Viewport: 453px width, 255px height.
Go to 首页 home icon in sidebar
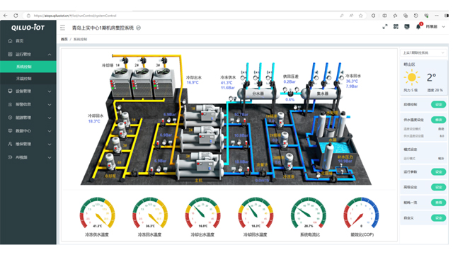[x=10, y=41]
